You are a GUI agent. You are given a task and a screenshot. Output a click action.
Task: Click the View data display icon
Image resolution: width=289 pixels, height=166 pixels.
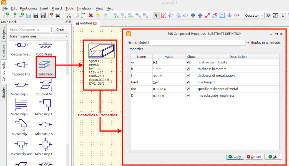(283, 16)
